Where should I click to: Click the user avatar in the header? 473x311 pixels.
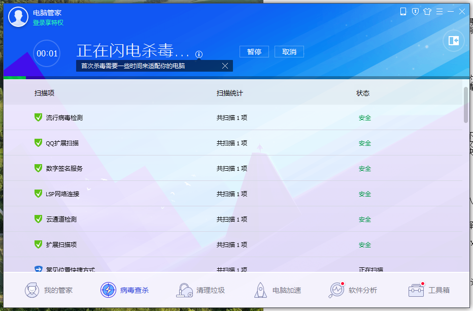(18, 16)
